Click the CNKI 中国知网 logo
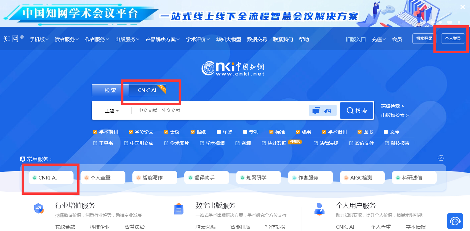470x231 pixels. (x=233, y=68)
